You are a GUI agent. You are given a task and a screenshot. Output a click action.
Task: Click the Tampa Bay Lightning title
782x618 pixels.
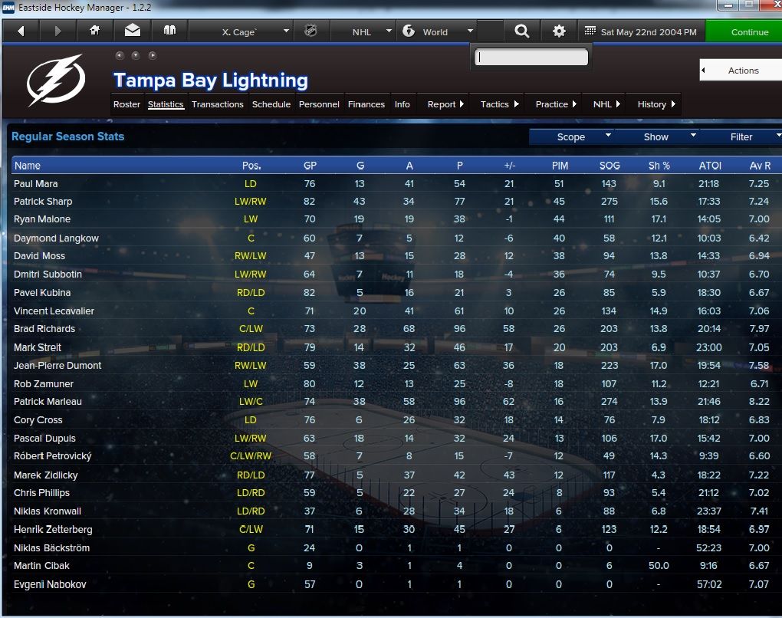(211, 80)
